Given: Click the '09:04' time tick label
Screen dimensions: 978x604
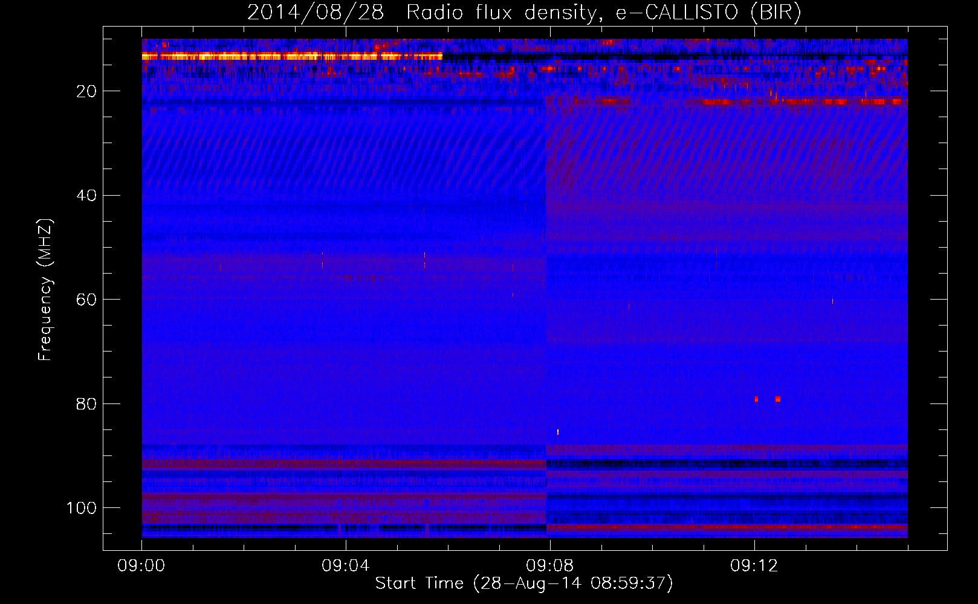Looking at the screenshot, I should (346, 566).
